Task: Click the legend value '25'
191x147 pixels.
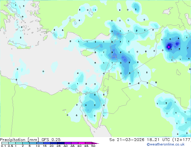Action: (x=58, y=146)
